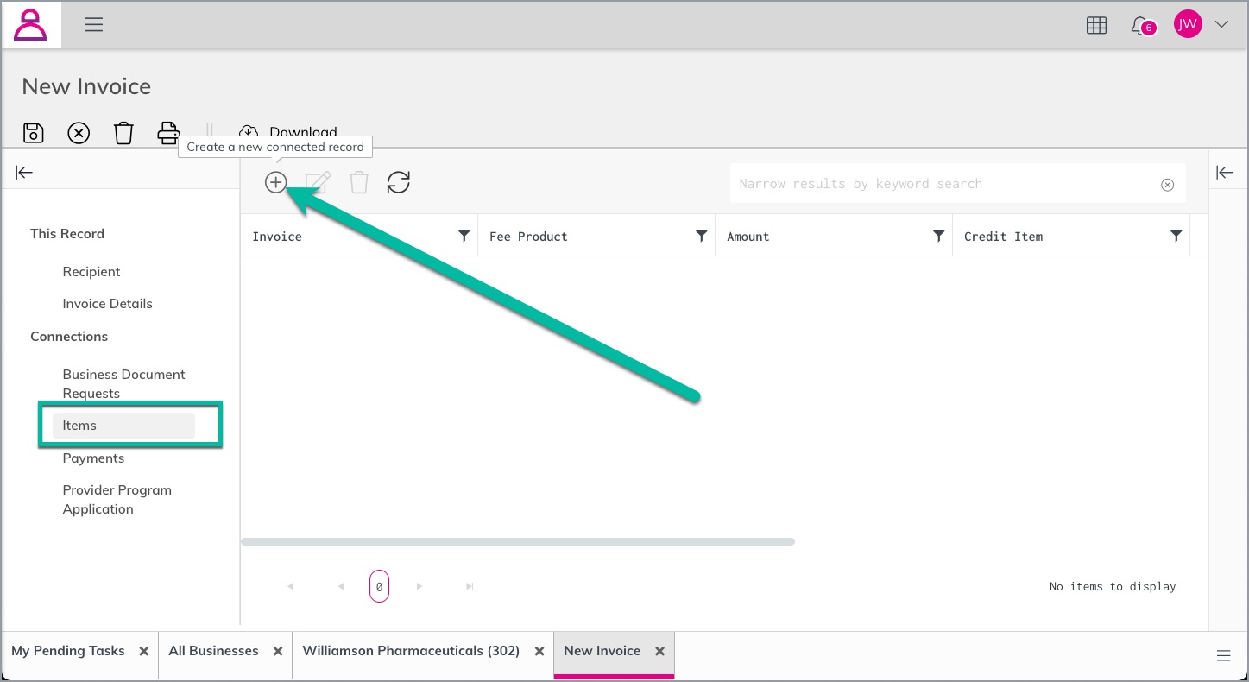Sort by the Invoice column header
This screenshot has width=1249, height=682.
click(277, 237)
